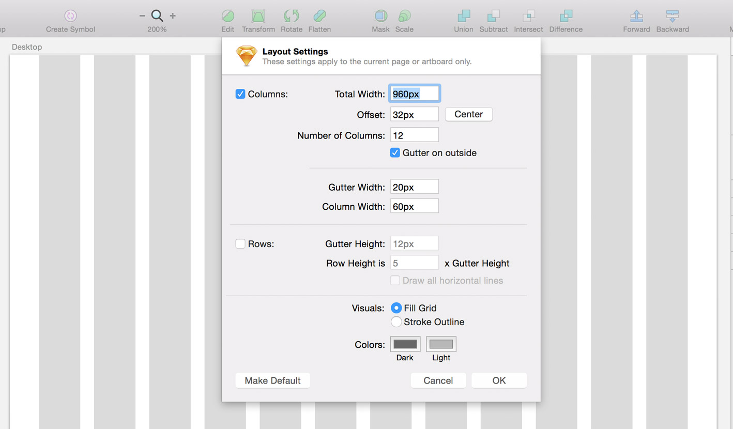Select the Edit tool icon
This screenshot has height=429, width=733.
point(227,16)
